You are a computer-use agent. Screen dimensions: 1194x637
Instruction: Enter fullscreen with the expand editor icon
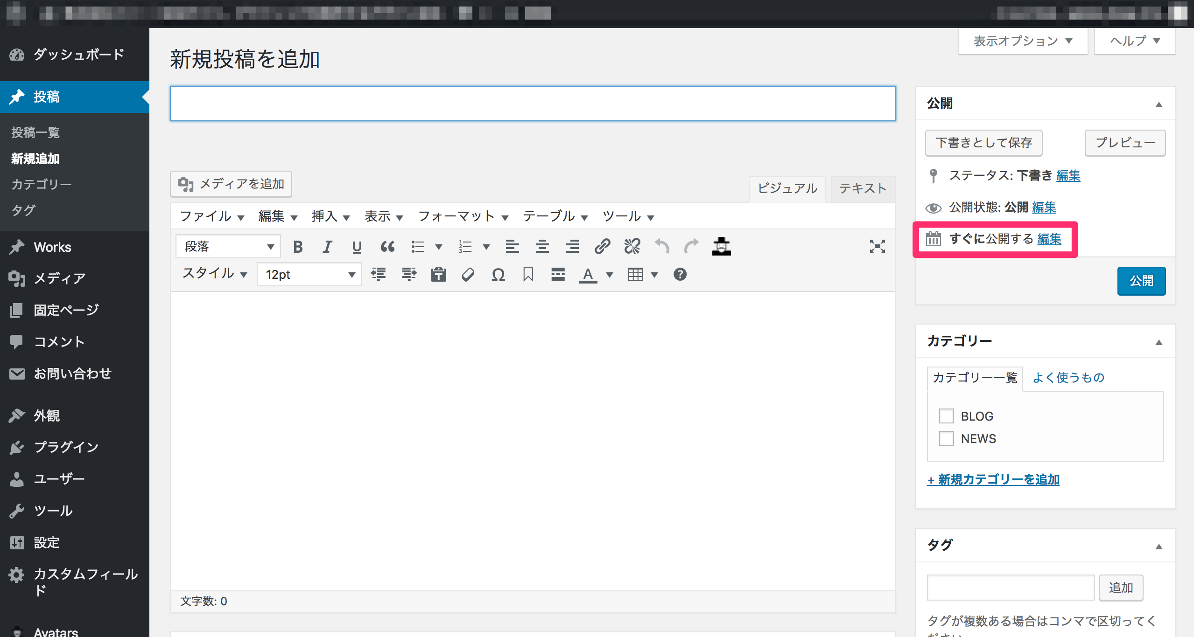pyautogui.click(x=877, y=246)
